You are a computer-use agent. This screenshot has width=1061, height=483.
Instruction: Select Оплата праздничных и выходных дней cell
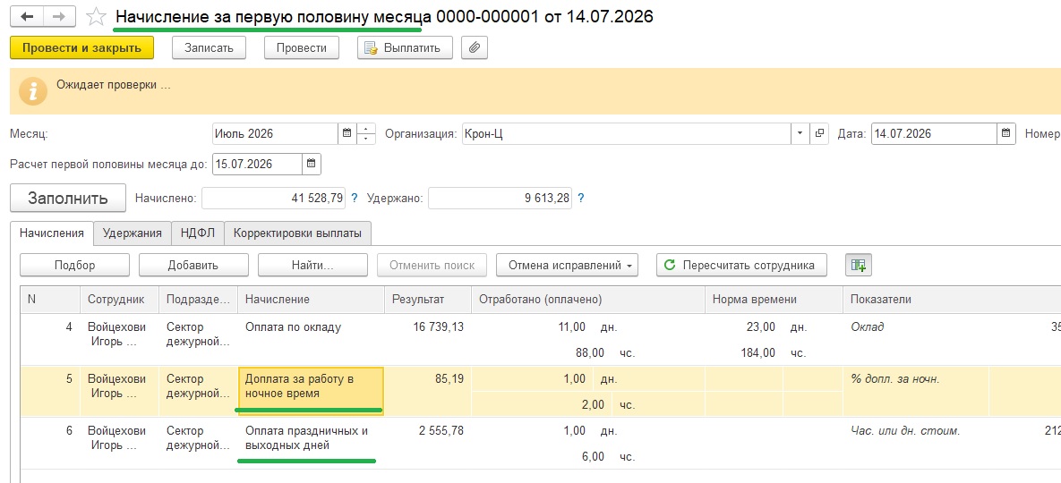pos(312,443)
